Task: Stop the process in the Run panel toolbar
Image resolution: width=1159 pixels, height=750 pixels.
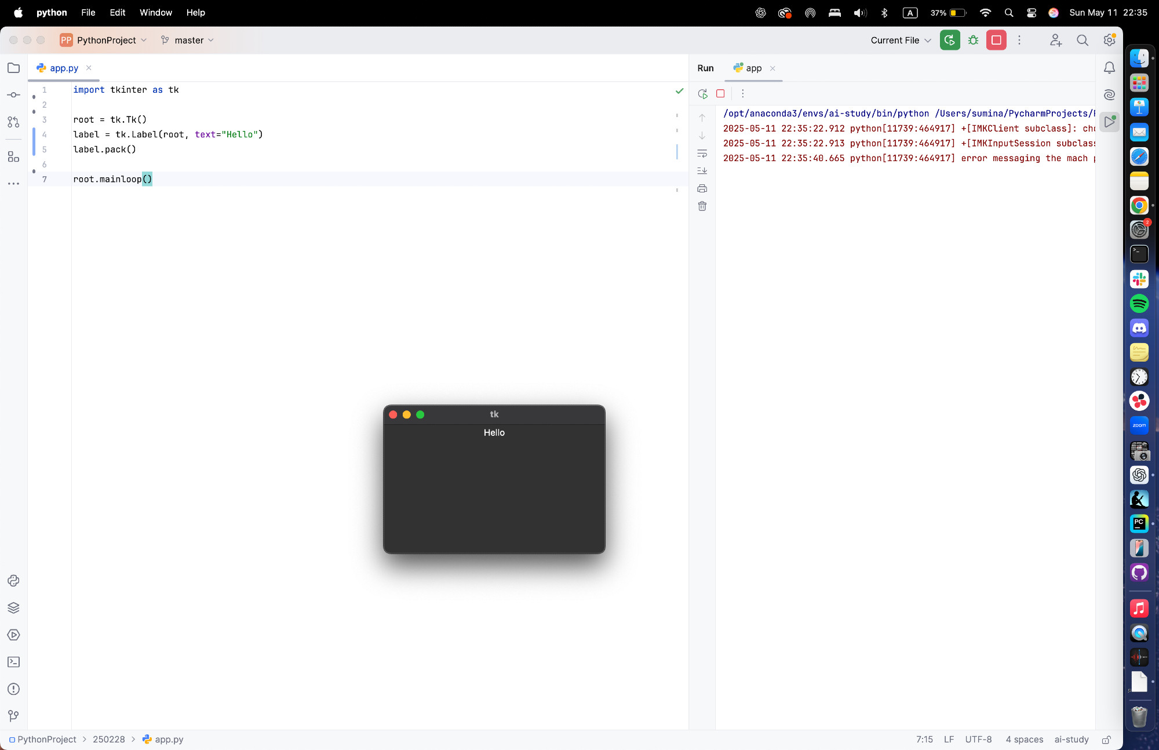Action: point(720,93)
